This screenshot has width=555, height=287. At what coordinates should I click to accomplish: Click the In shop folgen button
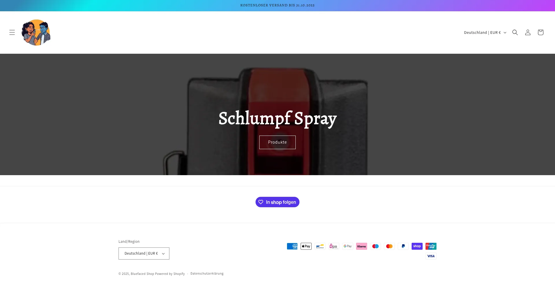(277, 202)
